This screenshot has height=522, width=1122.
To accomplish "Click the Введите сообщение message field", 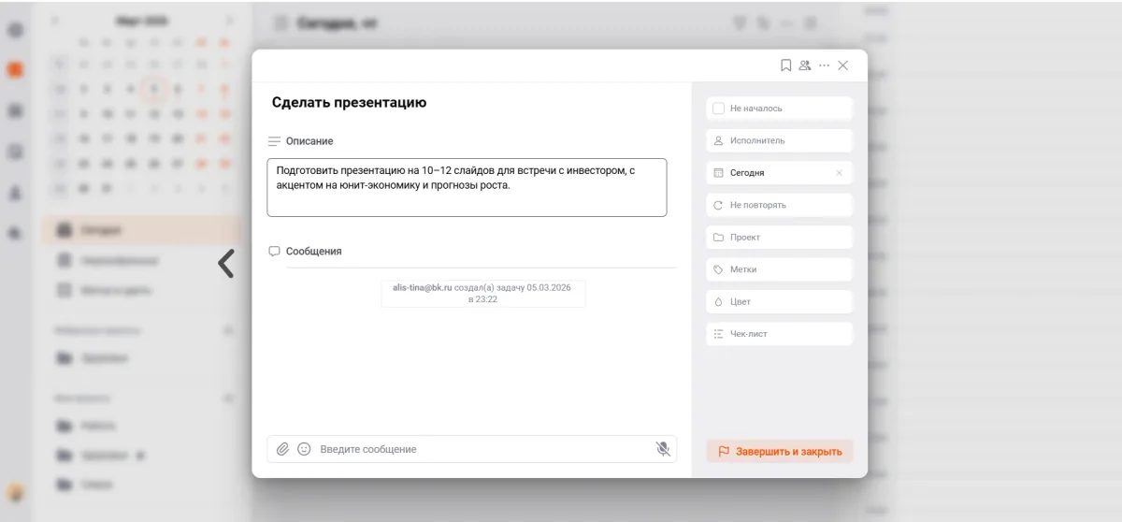I will [x=482, y=449].
